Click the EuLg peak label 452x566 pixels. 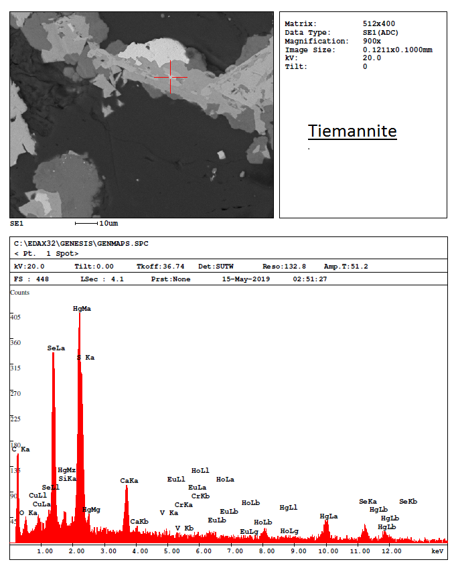point(249,531)
